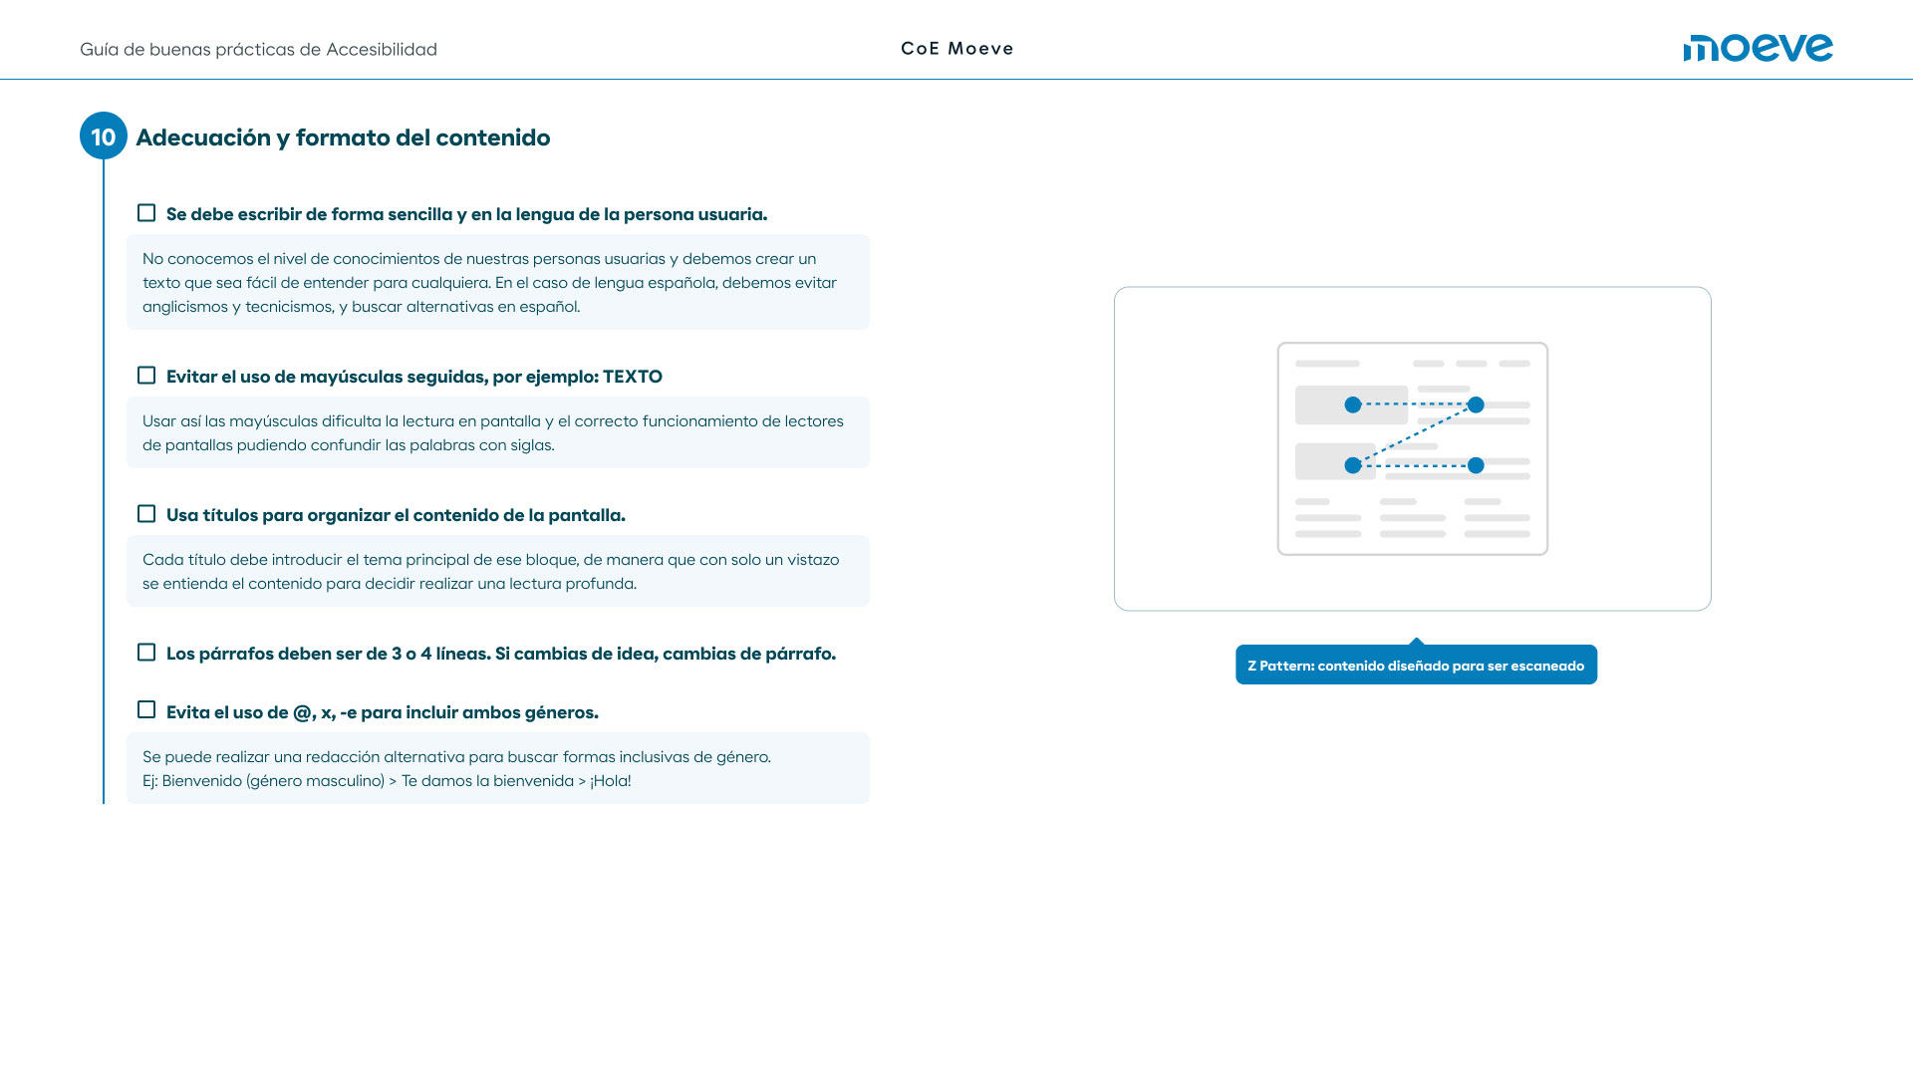Screen dimensions: 1913x1076
Task: Click the 'Cada título debe introducir' description box
Action: 497,571
